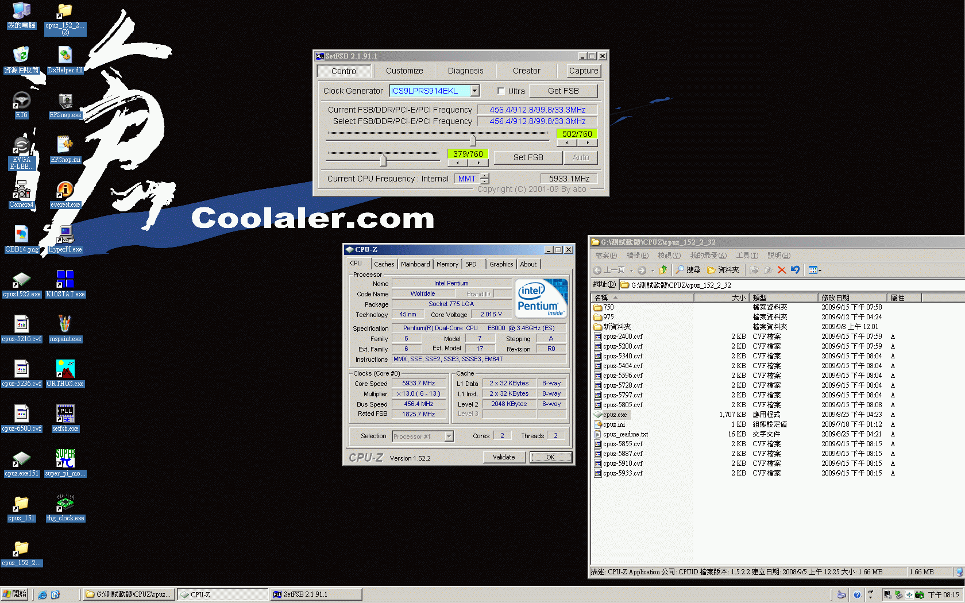Click the Set FSB button

[x=528, y=157]
